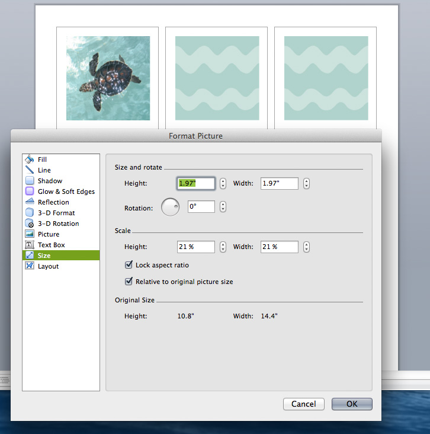The image size is (430, 434).
Task: Select the Shadow category
Action: click(x=61, y=181)
